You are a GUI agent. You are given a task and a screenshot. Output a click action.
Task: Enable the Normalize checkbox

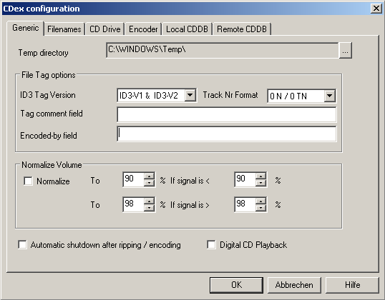[x=28, y=181]
